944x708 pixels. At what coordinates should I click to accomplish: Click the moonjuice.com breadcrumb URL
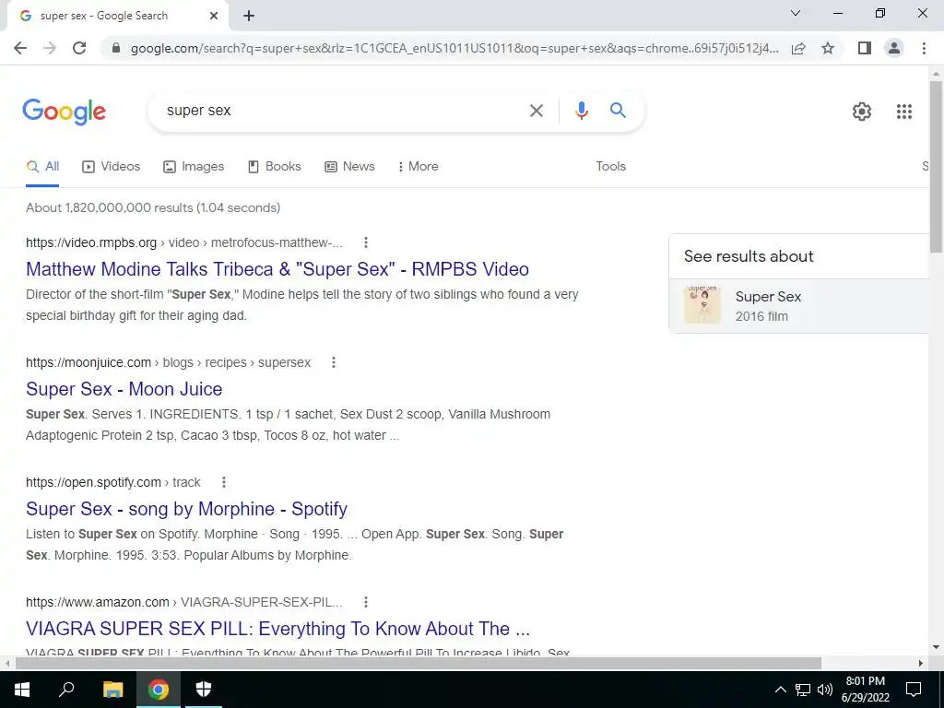169,362
